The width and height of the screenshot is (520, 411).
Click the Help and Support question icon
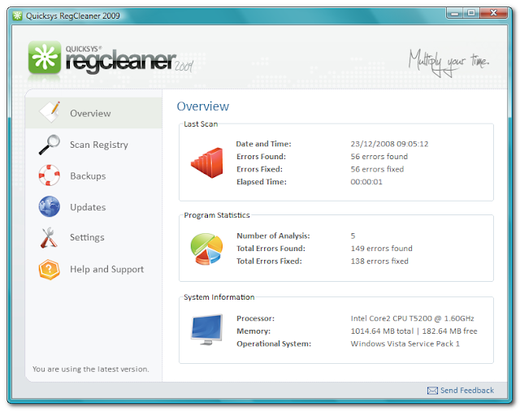pyautogui.click(x=49, y=269)
